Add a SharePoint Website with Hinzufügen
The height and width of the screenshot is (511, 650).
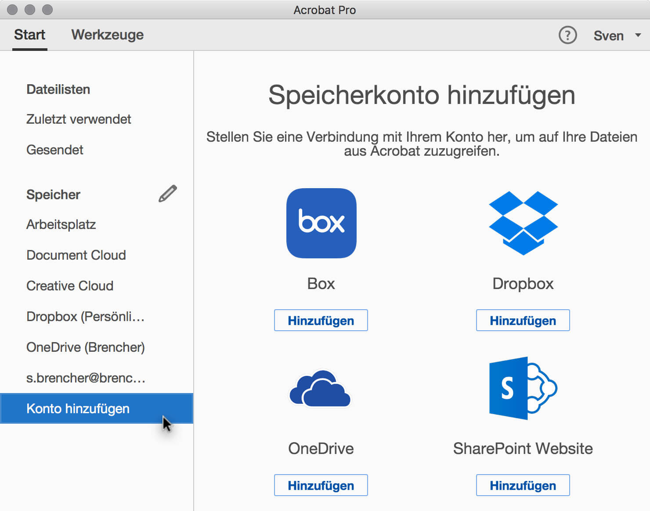[523, 486]
